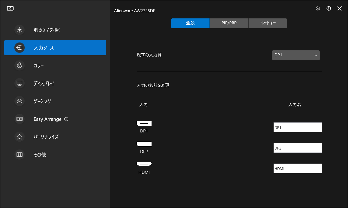This screenshot has height=208, width=348.
Task: Expand the 現在の入力源 DP1 dropdown
Action: tap(296, 55)
